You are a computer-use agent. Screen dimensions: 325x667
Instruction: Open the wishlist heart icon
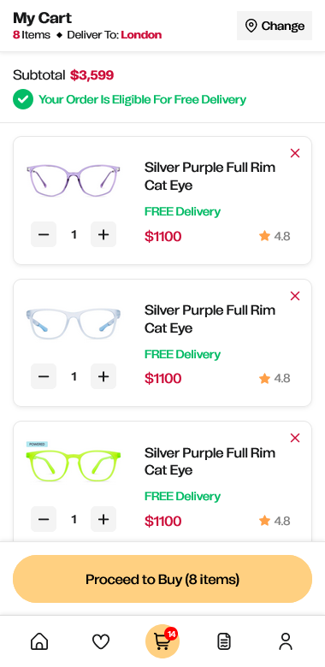pos(101,641)
